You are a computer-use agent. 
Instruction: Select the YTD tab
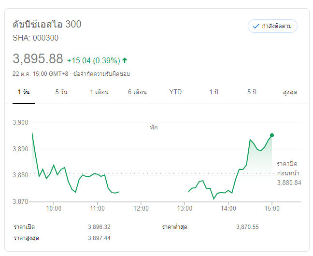[x=175, y=92]
